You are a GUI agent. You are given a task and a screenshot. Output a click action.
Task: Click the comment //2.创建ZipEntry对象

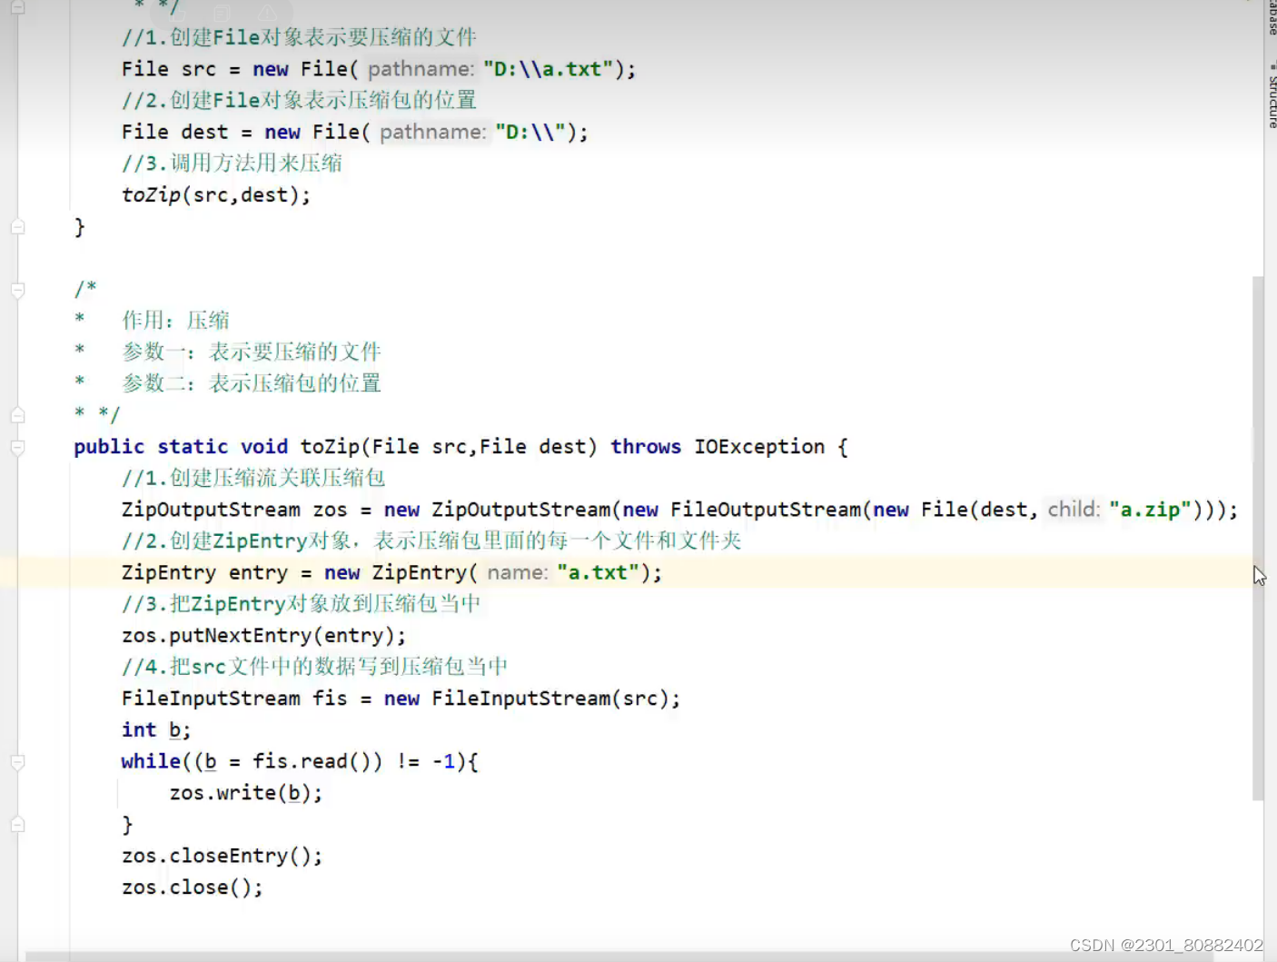click(x=431, y=541)
